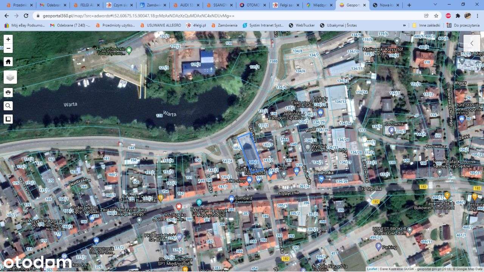Click parcel label 129/1
The height and width of the screenshot is (272, 484).
point(195,65)
